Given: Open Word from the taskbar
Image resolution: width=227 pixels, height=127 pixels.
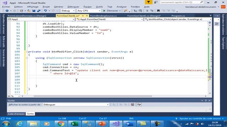Looking at the screenshot, I should click(x=129, y=124).
